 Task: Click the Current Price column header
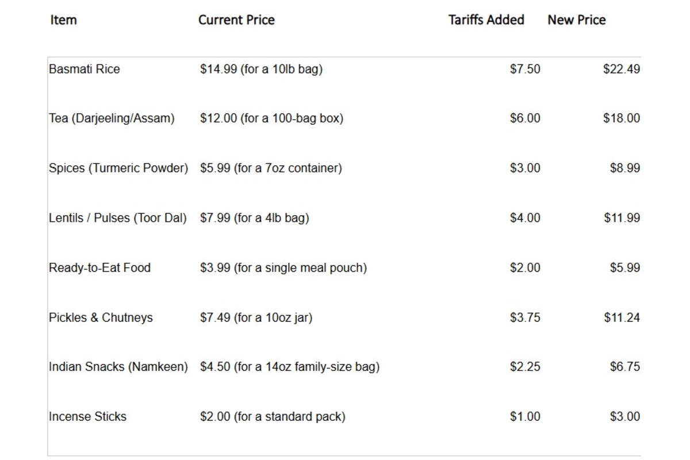pos(236,20)
